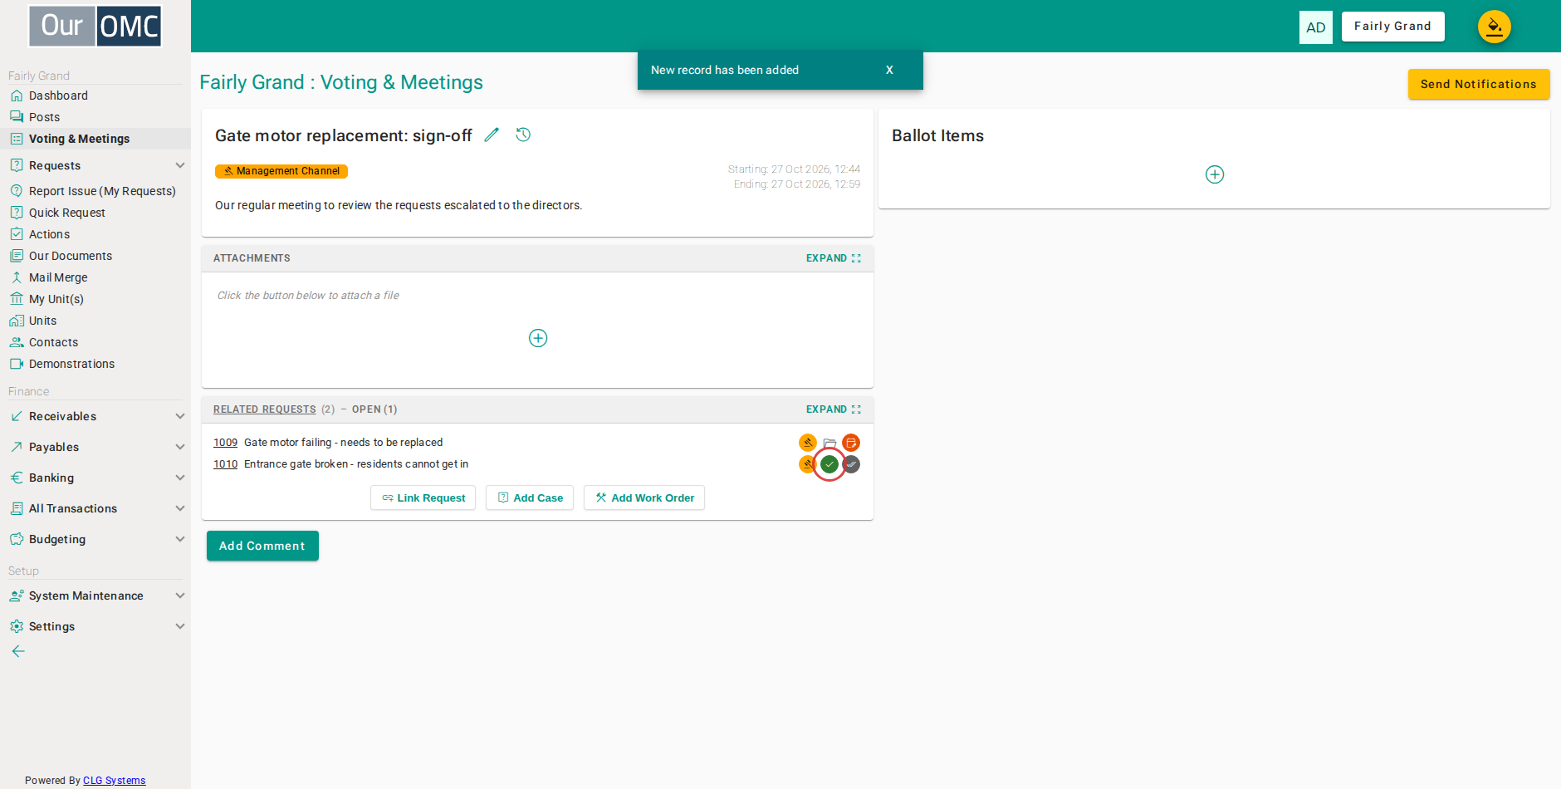
Task: Click the Add Comment button
Action: (262, 546)
